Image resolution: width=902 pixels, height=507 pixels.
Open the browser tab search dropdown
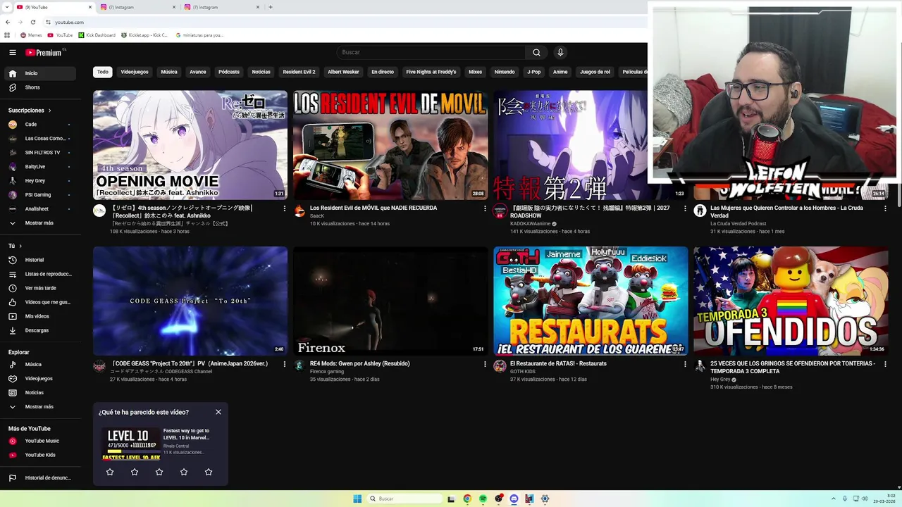[7, 7]
